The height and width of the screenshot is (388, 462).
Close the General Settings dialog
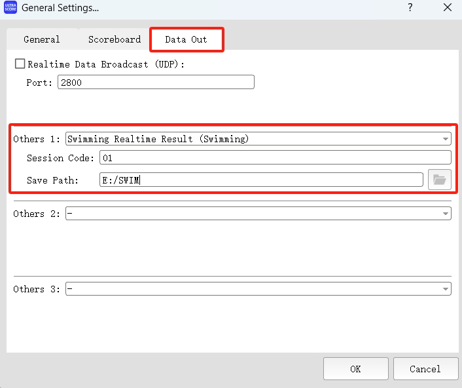[x=447, y=8]
